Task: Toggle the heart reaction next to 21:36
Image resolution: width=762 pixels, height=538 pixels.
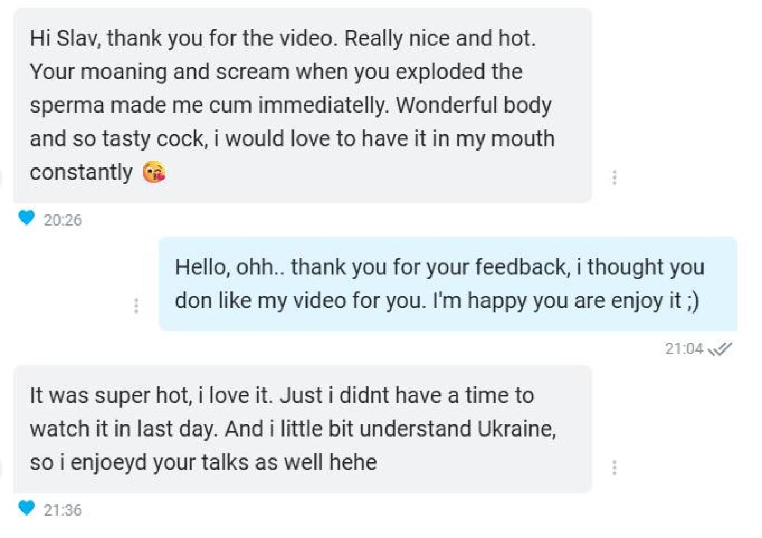Action: [26, 508]
